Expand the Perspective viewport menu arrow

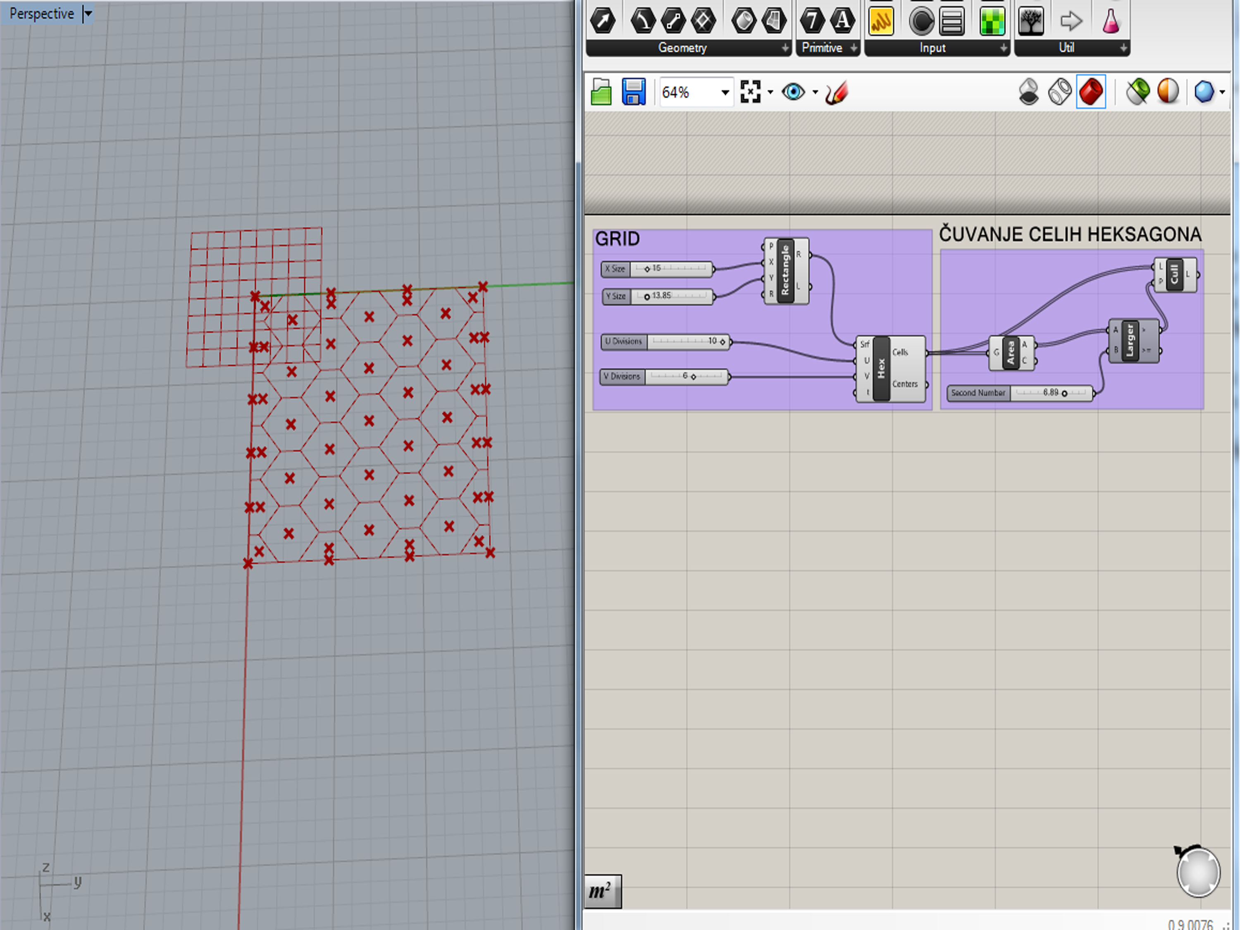(x=88, y=14)
